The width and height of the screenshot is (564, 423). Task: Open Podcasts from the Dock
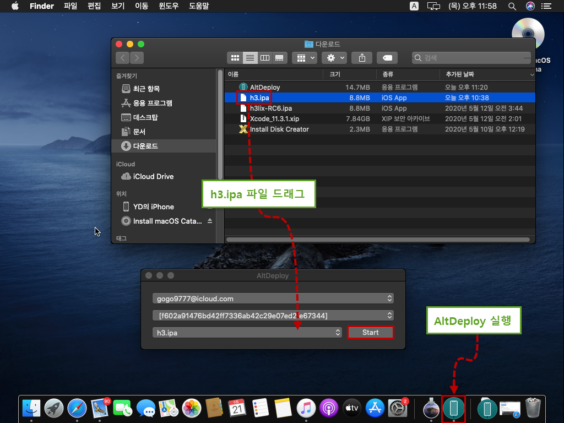point(329,408)
